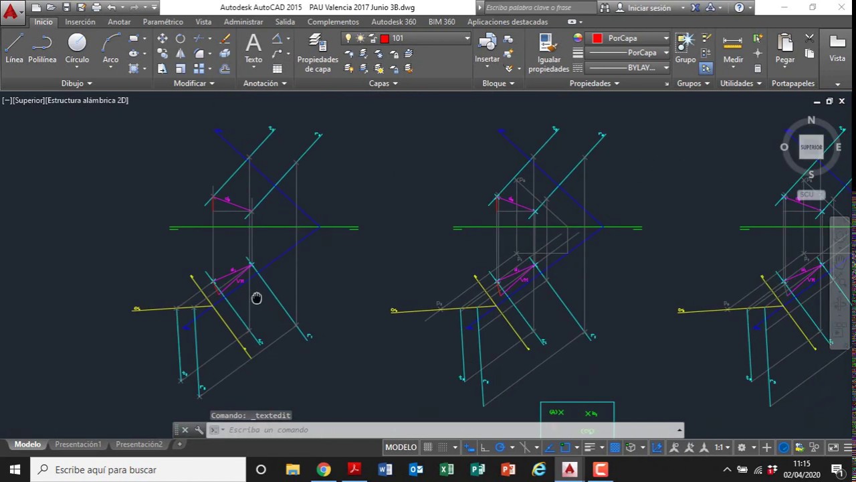This screenshot has height=482, width=856.
Task: Switch to the Administrar tab
Action: tap(243, 22)
